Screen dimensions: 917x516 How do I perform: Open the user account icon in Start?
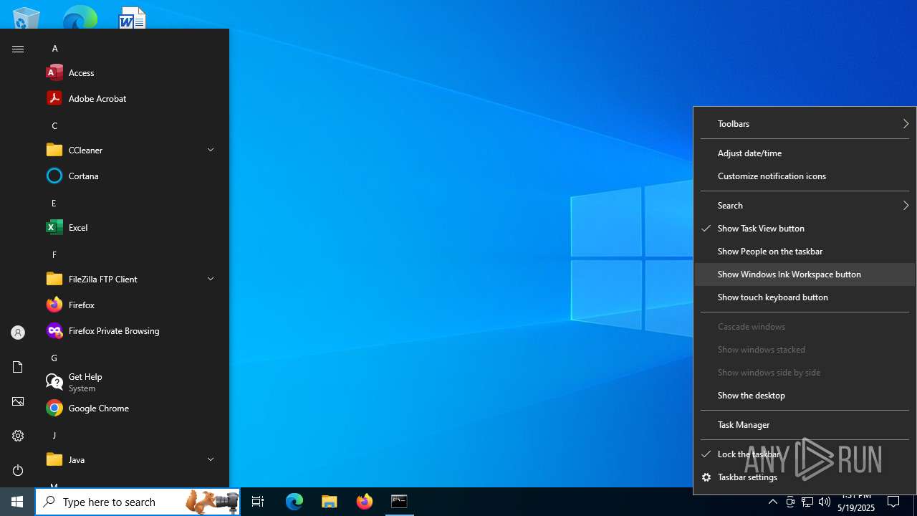point(18,333)
